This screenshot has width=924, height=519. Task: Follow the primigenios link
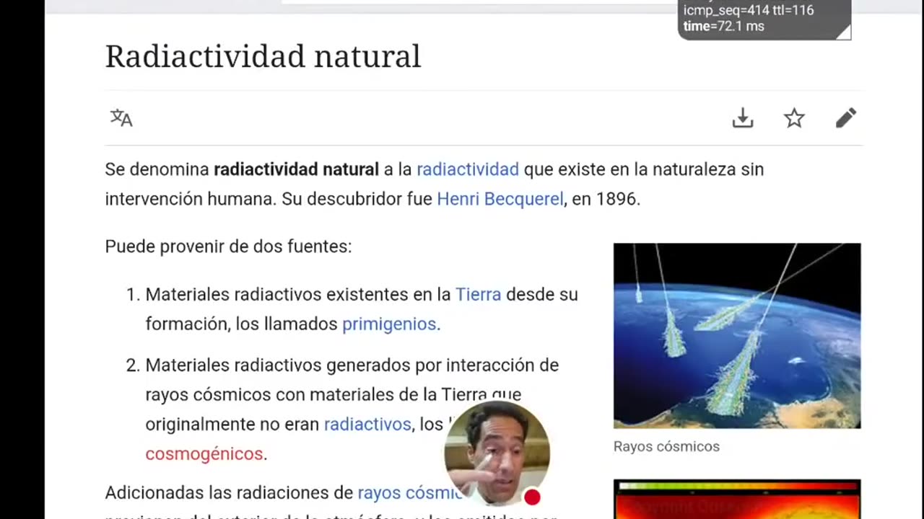point(391,324)
